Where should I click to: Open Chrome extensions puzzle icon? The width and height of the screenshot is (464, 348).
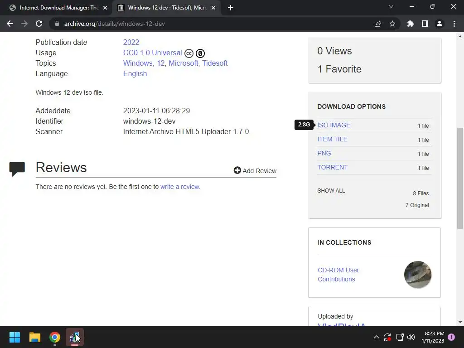click(x=411, y=24)
